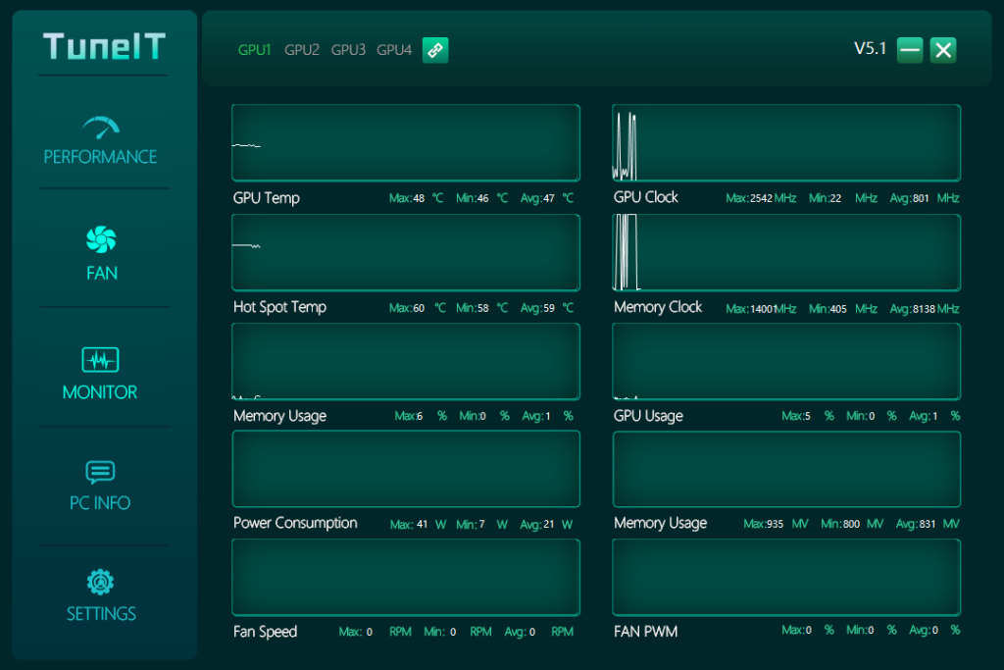
Task: Click the Power Consumption graph
Action: tap(406, 469)
